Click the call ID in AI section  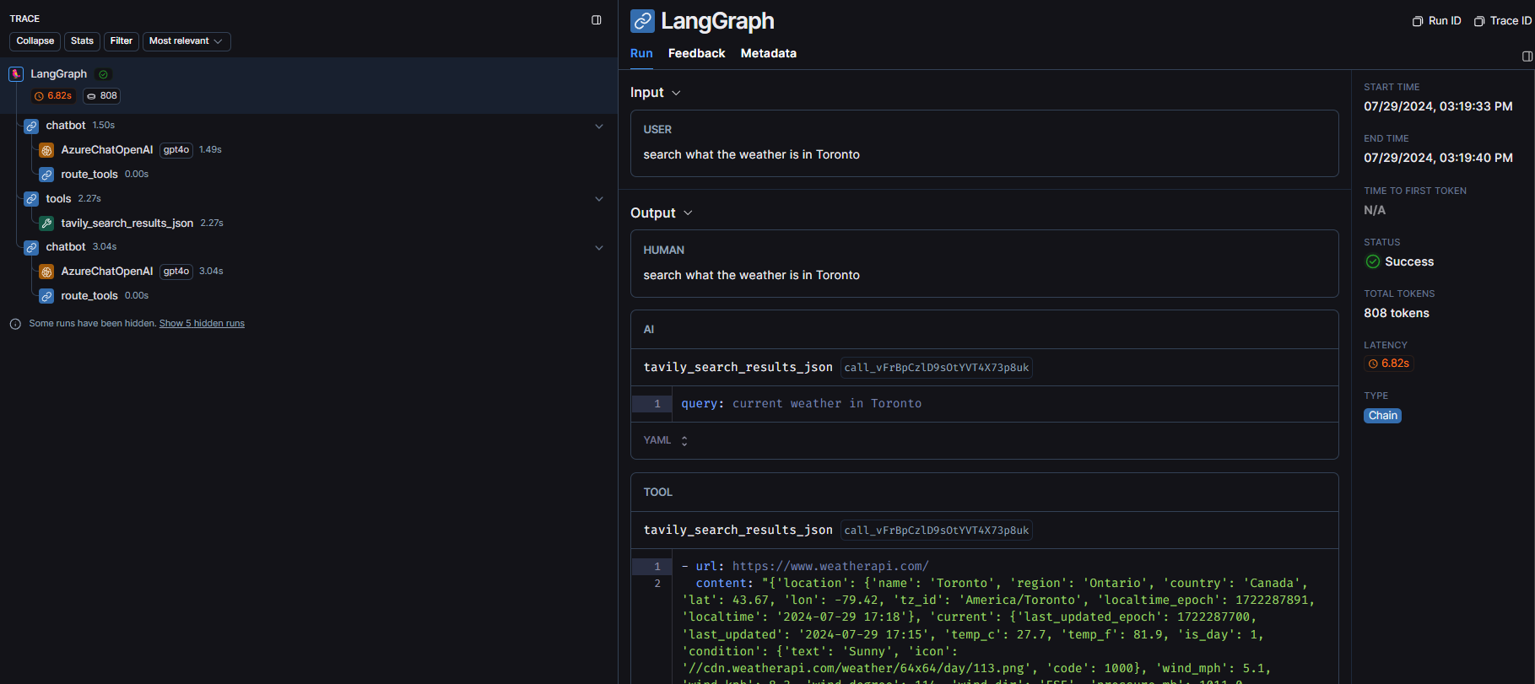point(937,368)
